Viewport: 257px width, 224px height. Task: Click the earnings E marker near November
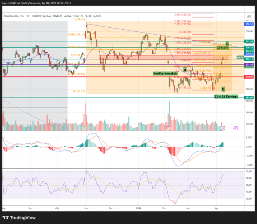click(x=84, y=128)
